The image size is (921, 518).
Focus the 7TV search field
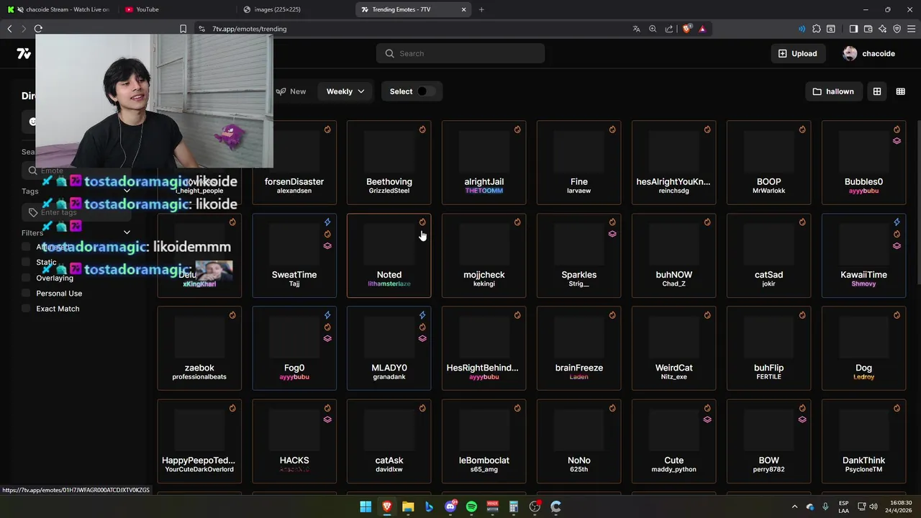point(460,53)
